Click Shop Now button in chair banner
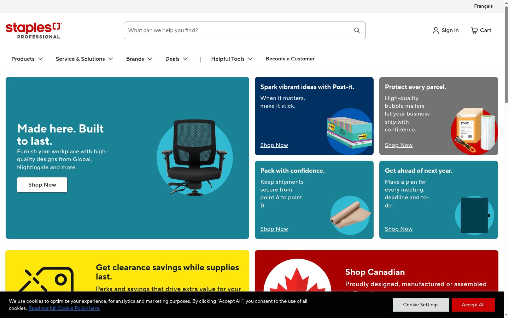Viewport: 509px width, 318px height. 42,185
